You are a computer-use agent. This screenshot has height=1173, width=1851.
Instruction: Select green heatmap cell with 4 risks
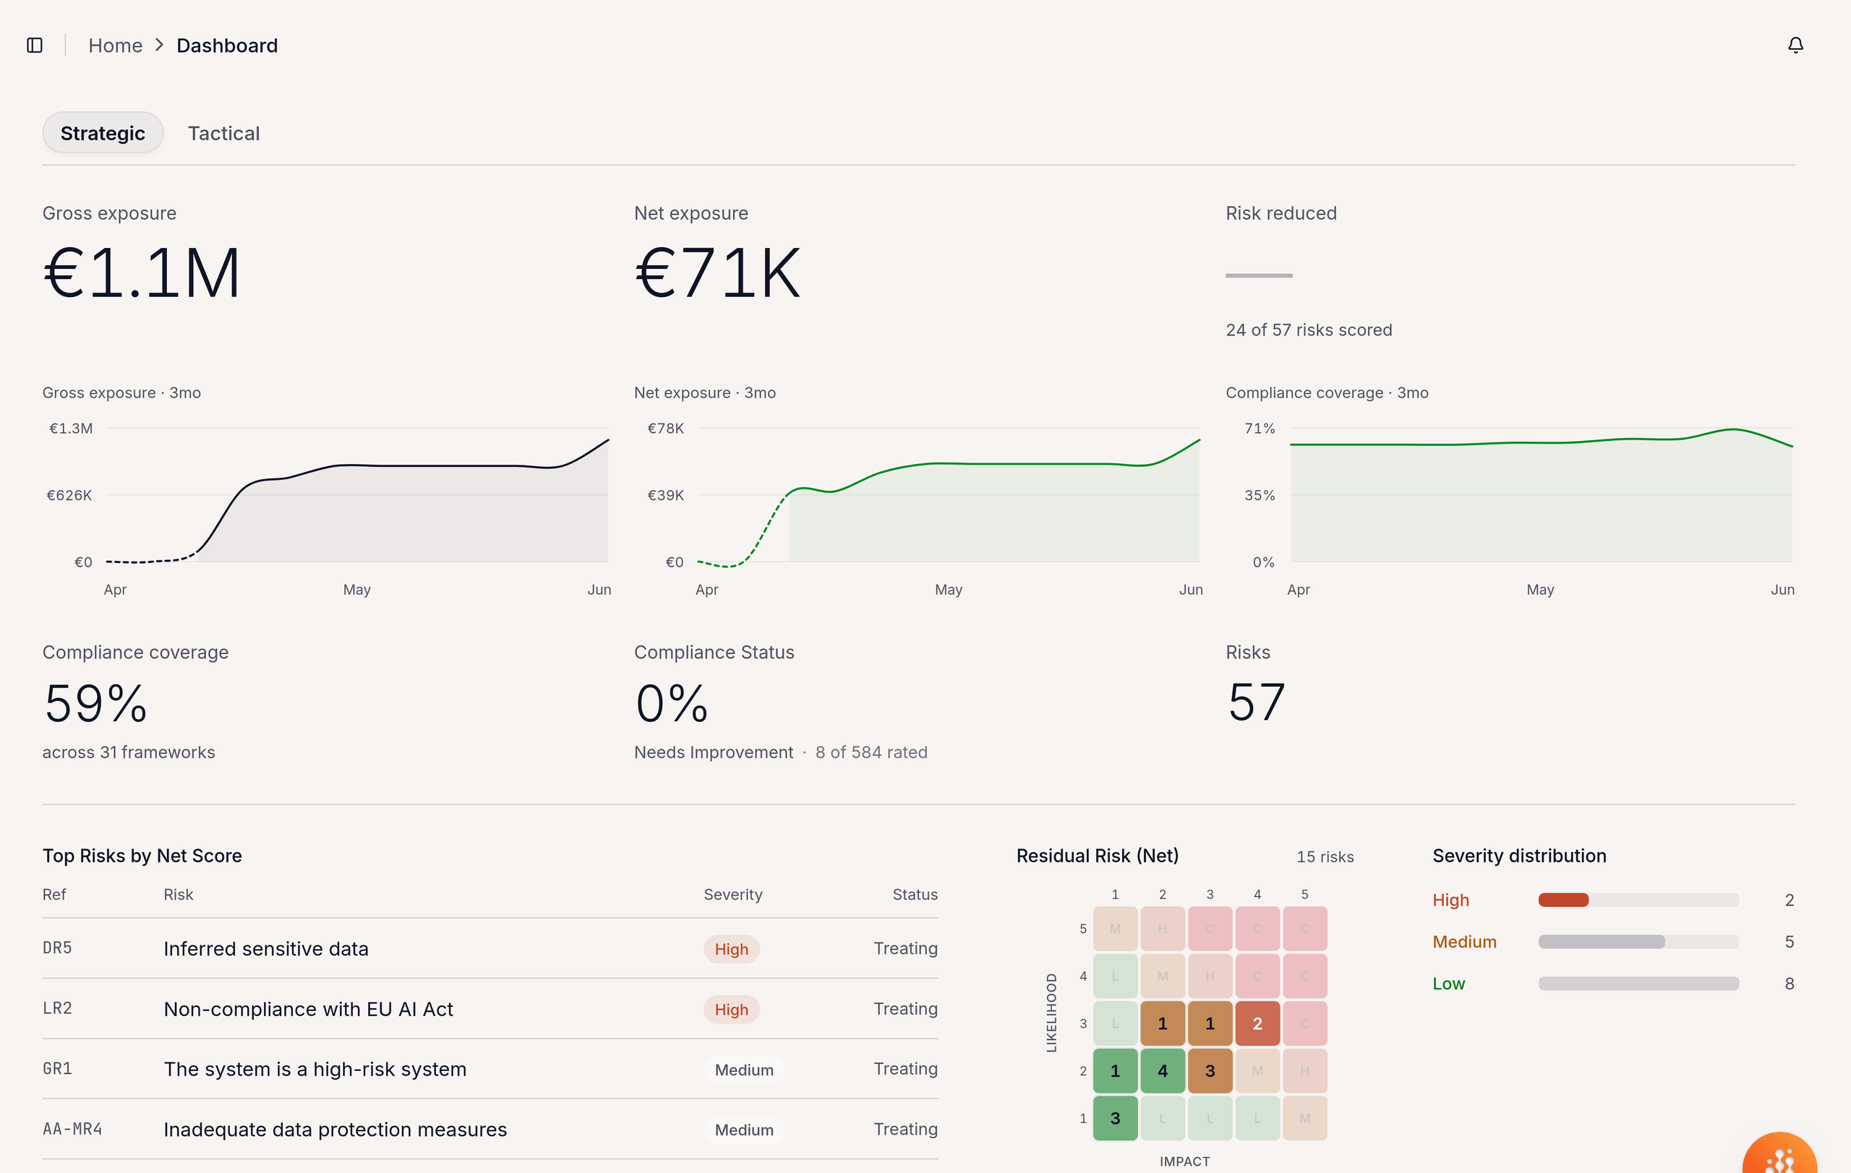[1162, 1070]
